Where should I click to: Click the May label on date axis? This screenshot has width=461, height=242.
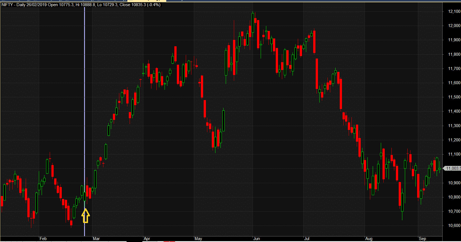click(198, 239)
